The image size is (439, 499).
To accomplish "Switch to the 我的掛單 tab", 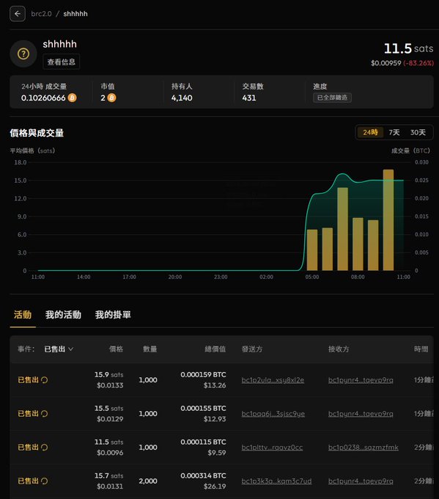I will [113, 315].
